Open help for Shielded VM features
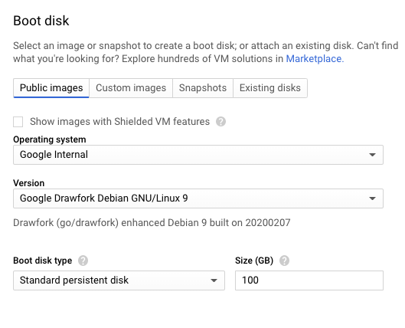The height and width of the screenshot is (328, 405). click(220, 122)
